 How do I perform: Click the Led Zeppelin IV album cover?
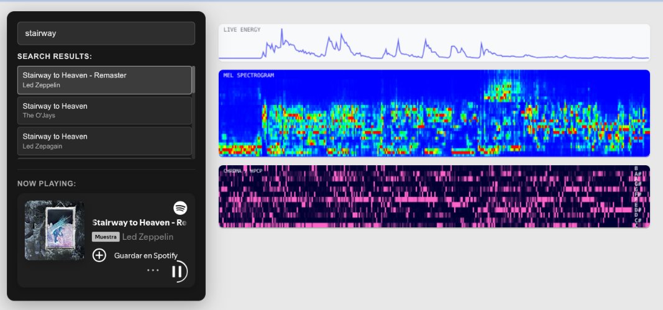[x=55, y=230]
